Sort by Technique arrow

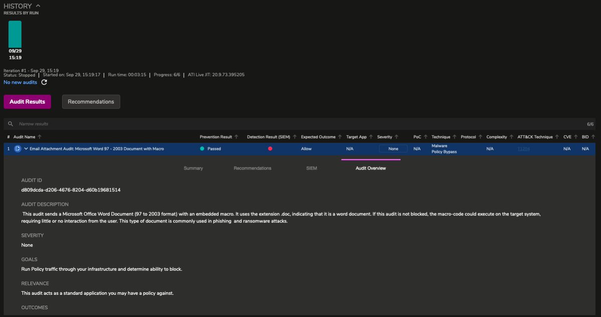tap(455, 137)
